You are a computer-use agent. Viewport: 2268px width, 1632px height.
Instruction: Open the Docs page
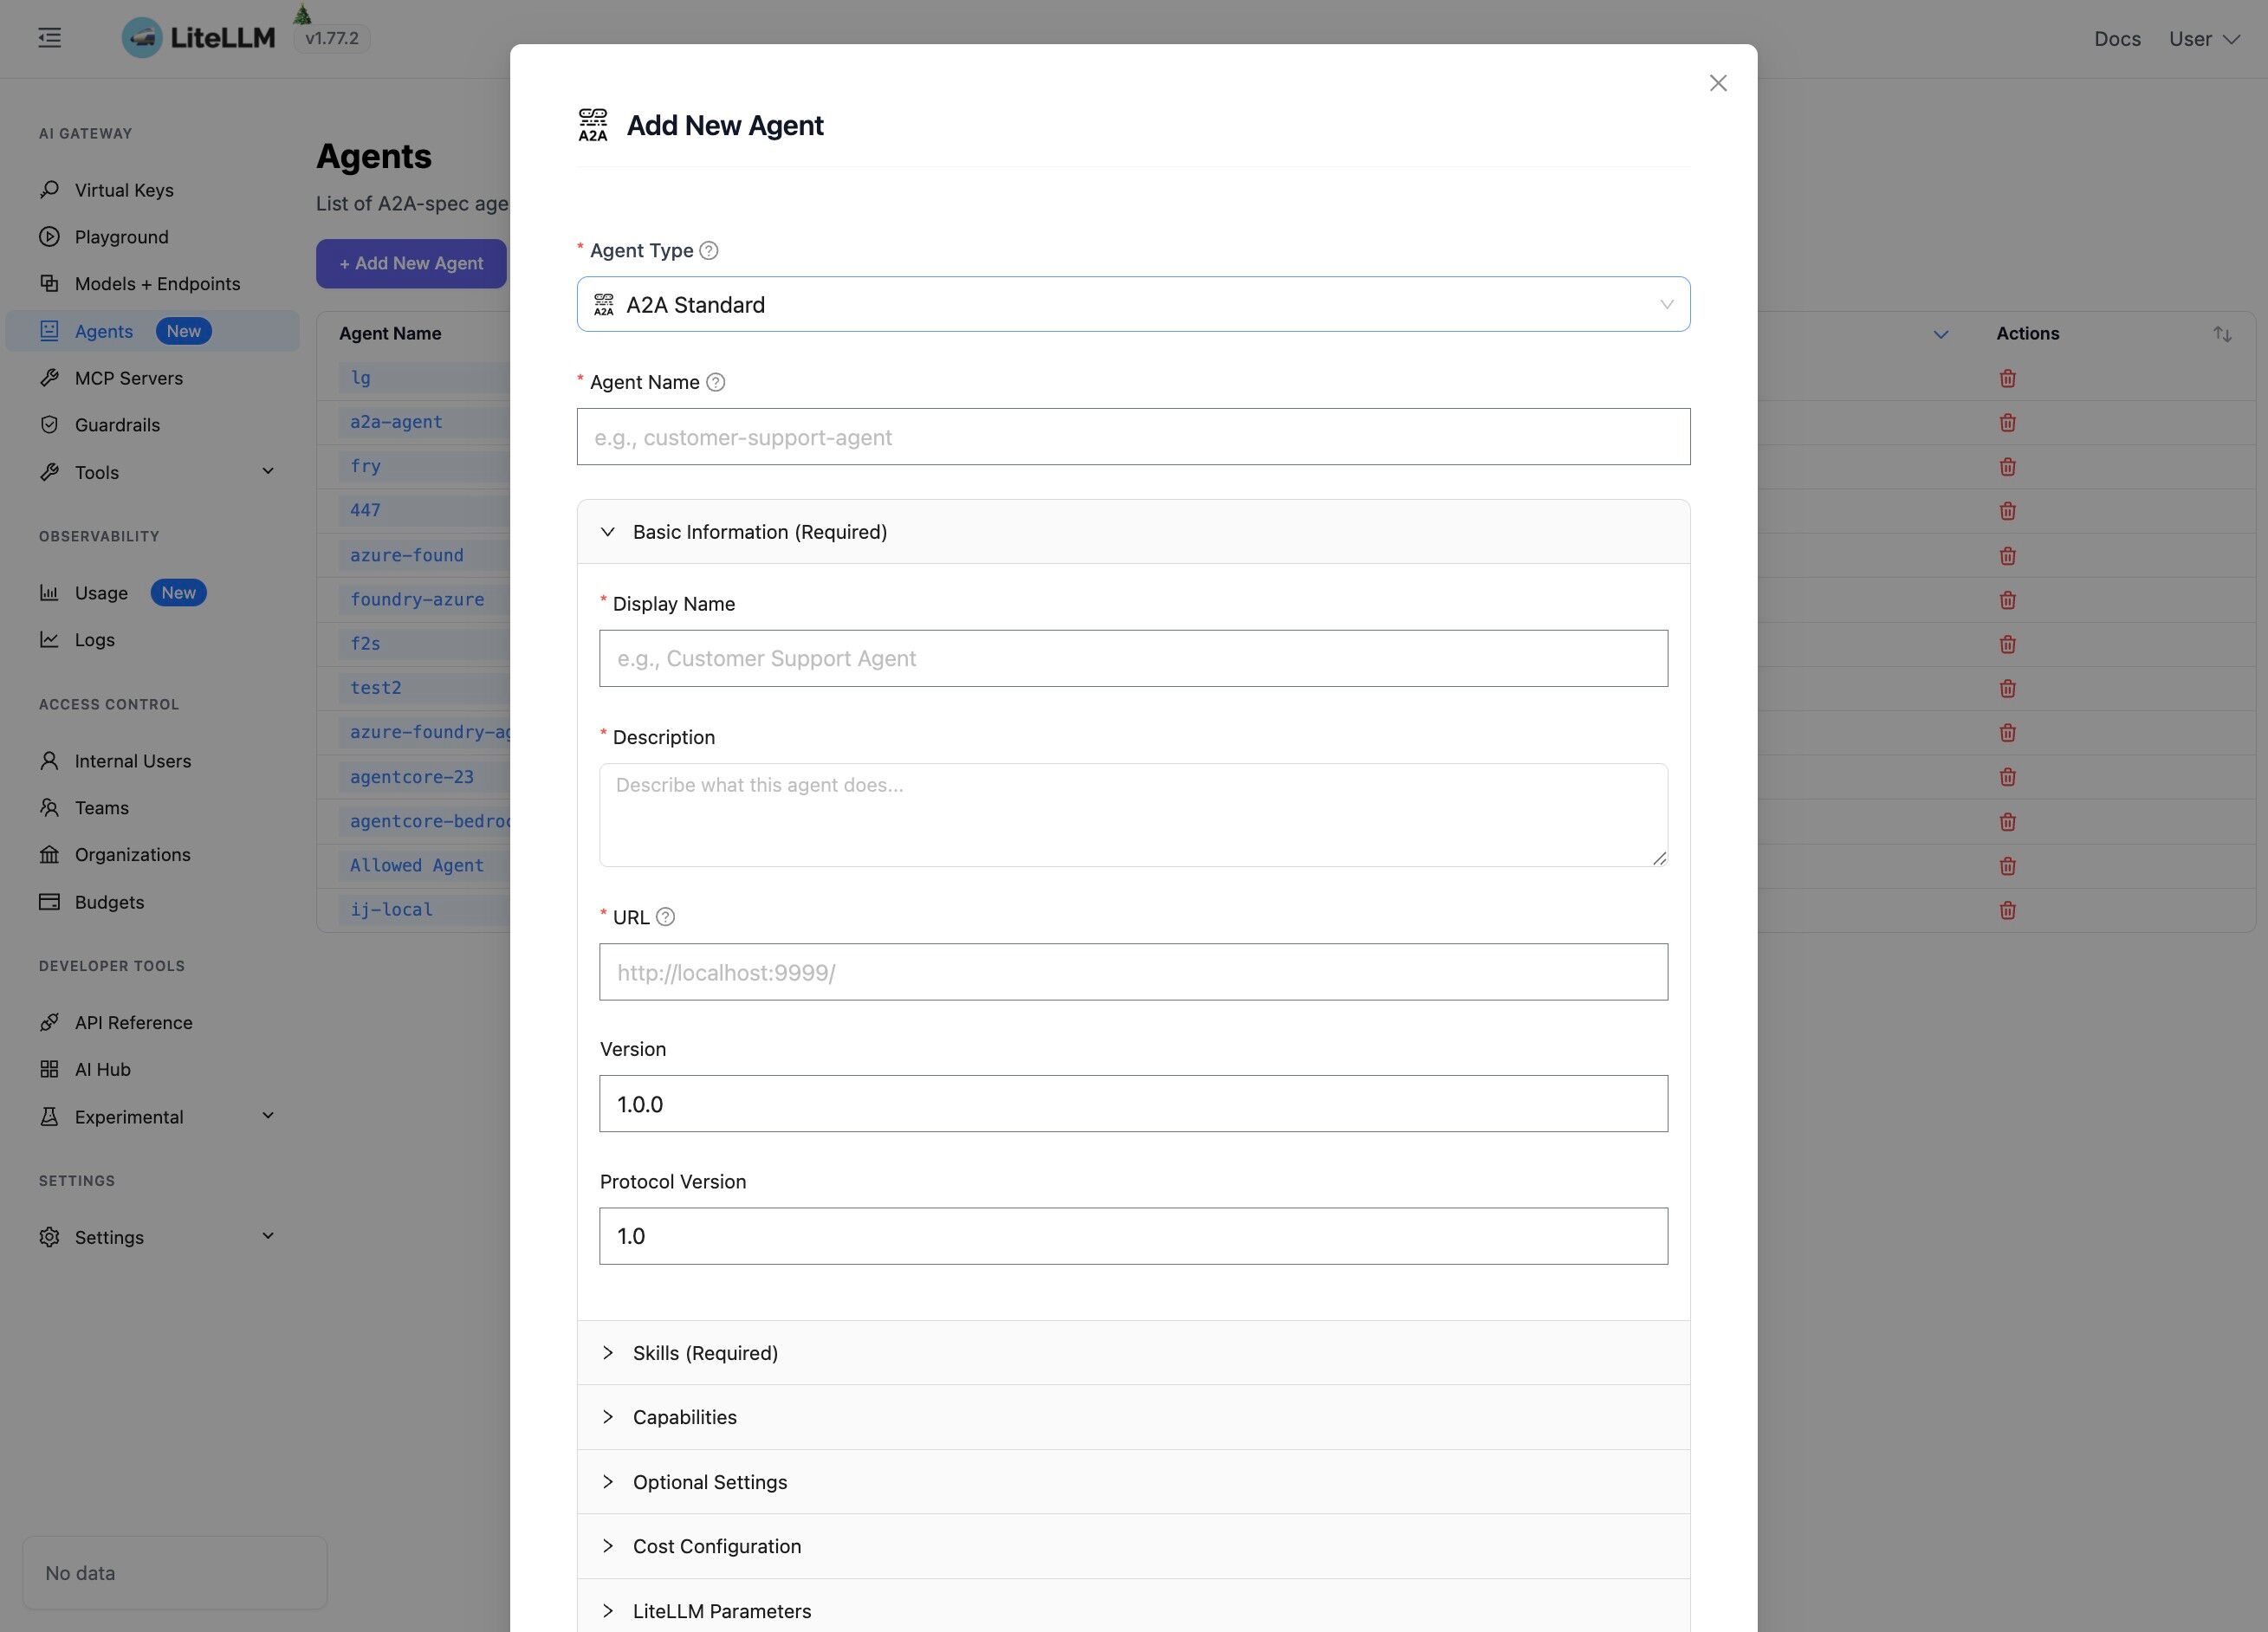pyautogui.click(x=2116, y=39)
